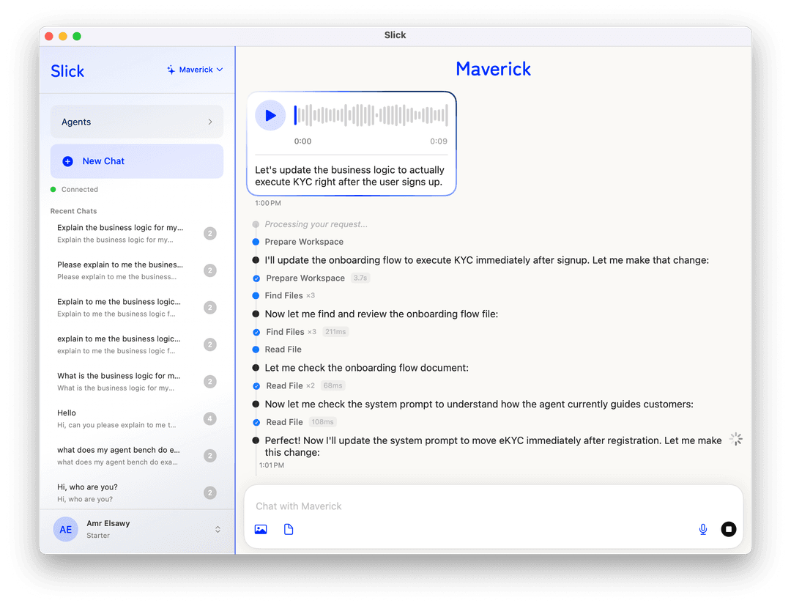Click the sparkle icon beside Maverick
Screen dimensions: 791x606
point(171,70)
